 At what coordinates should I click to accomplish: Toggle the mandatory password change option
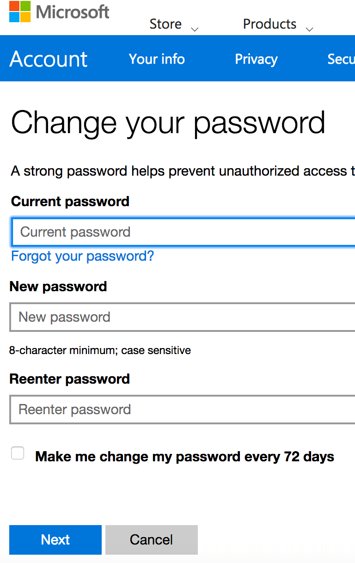coord(18,453)
